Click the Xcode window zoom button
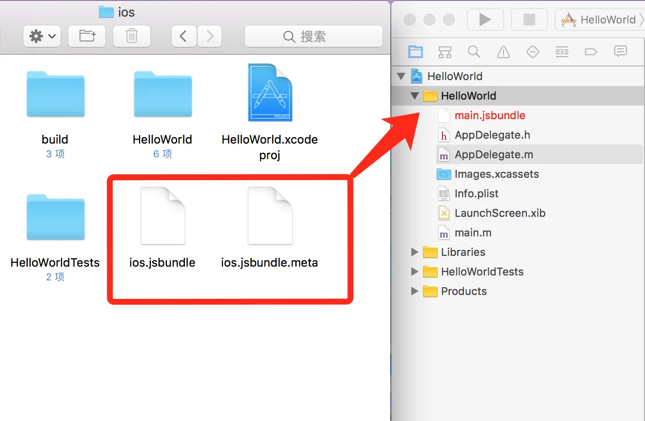The image size is (645, 421). (449, 20)
